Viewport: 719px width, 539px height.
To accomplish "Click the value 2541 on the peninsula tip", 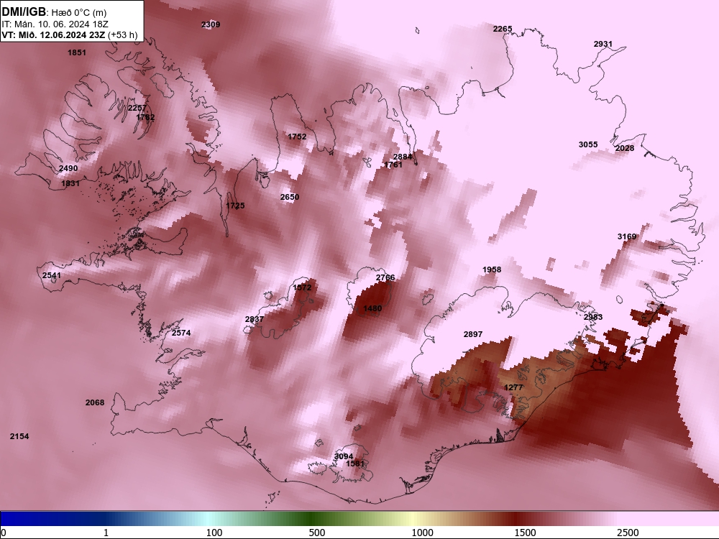I will click(x=51, y=275).
